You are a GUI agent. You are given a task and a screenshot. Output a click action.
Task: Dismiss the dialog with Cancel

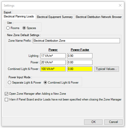click(x=113, y=122)
